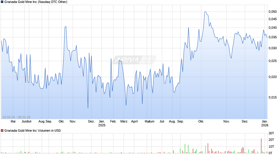This screenshot has width=280, height=156.
Task: Click the blue legend square beside Granada Gold Mine title
Action: [x=2, y=2]
